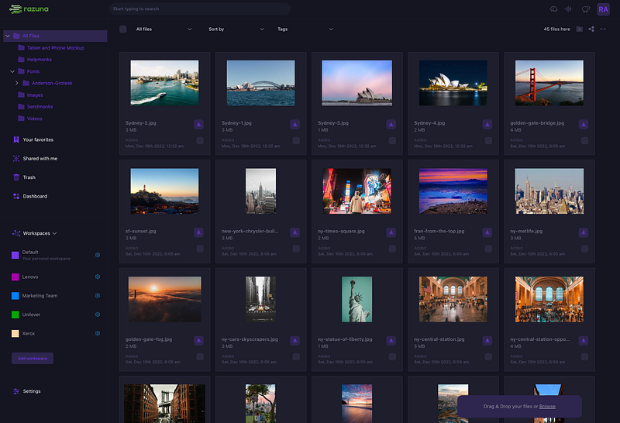The image size is (620, 423).
Task: Expand the Anderson-Grotesk folder chevron
Action: pos(16,83)
